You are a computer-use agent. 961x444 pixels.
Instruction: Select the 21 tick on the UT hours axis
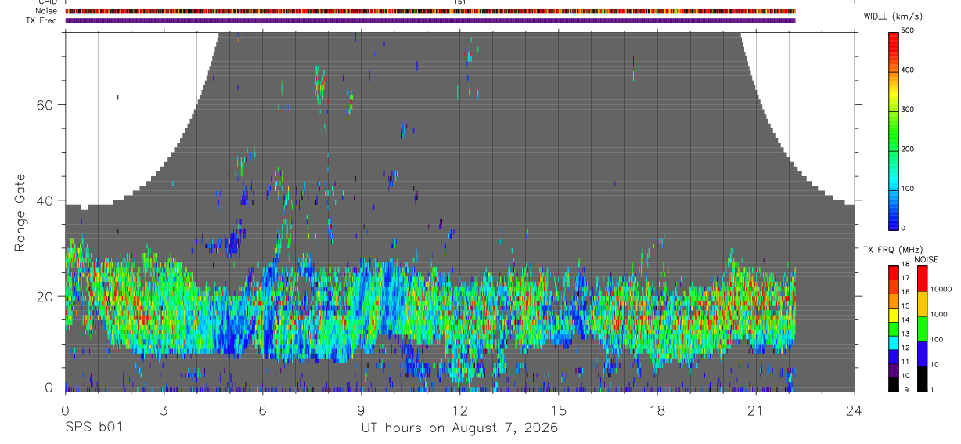(755, 410)
